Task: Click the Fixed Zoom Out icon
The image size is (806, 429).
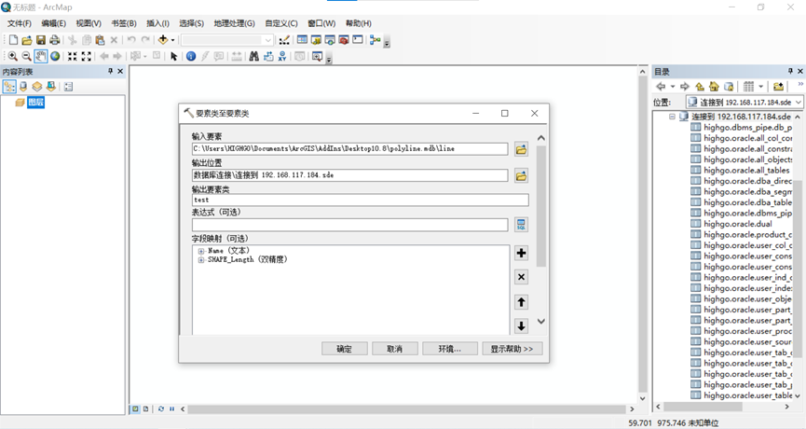Action: (x=87, y=56)
